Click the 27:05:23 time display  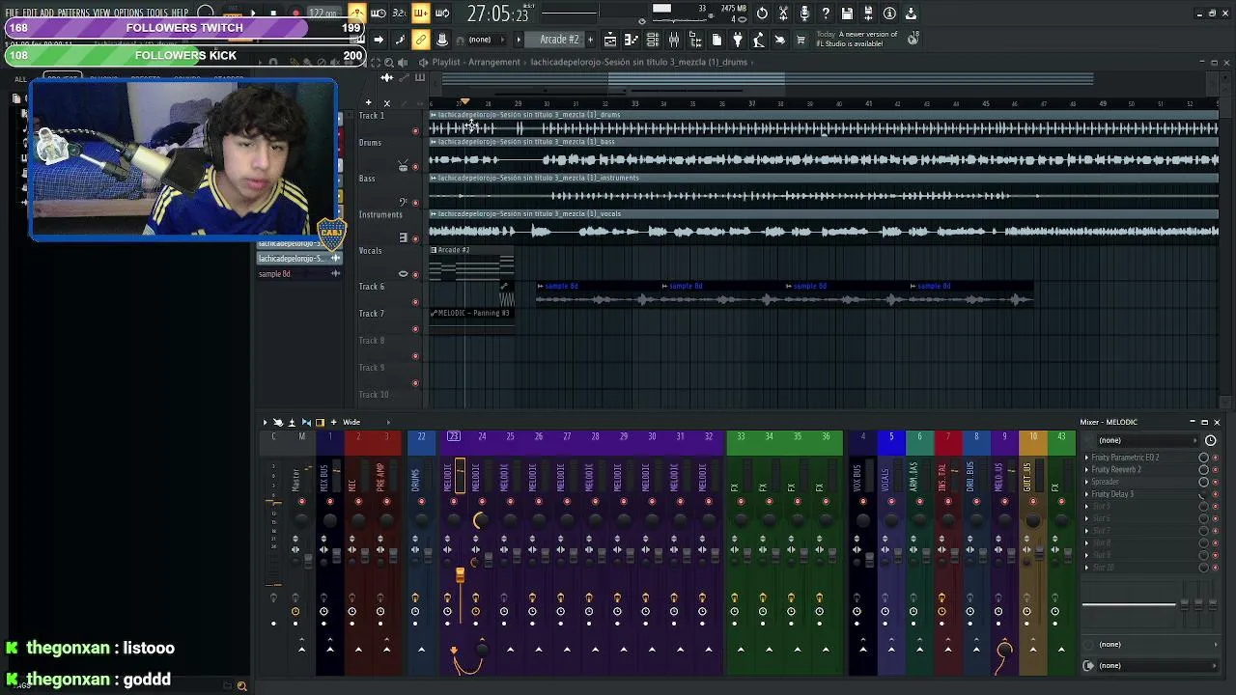coord(497,14)
